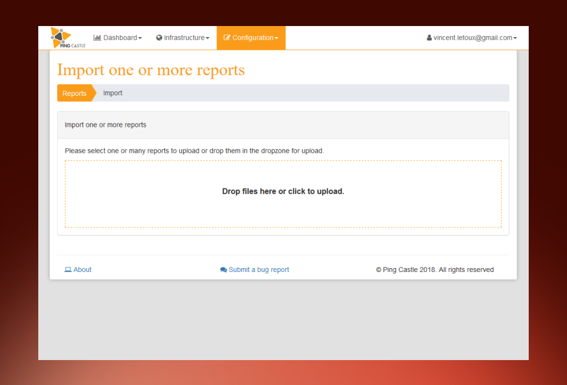Expand the Dashboard dropdown caret

coord(140,38)
